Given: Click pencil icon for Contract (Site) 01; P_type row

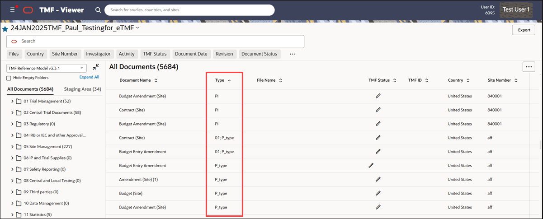Looking at the screenshot, I should [x=378, y=137].
